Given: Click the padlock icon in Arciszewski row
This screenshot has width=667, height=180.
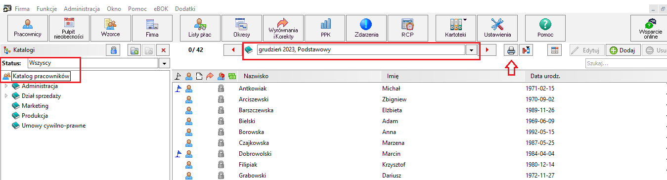Looking at the screenshot, I should coord(221,99).
